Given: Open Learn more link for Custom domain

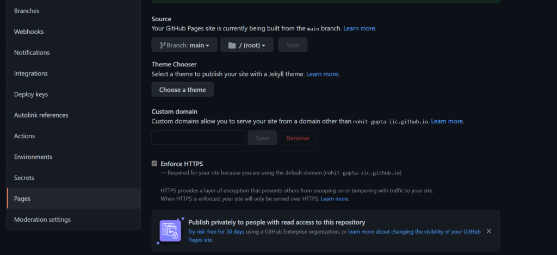Looking at the screenshot, I should [447, 121].
